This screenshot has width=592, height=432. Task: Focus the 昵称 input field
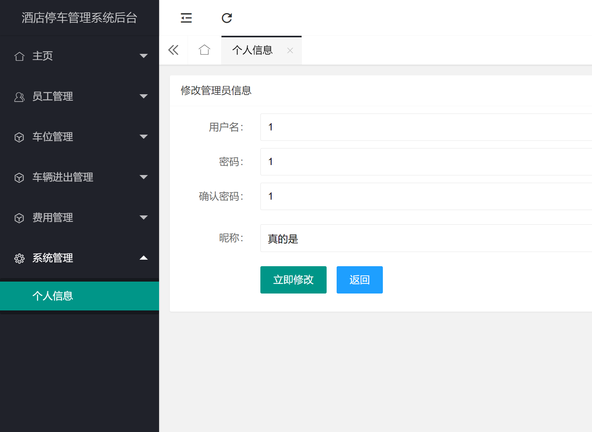click(x=426, y=238)
